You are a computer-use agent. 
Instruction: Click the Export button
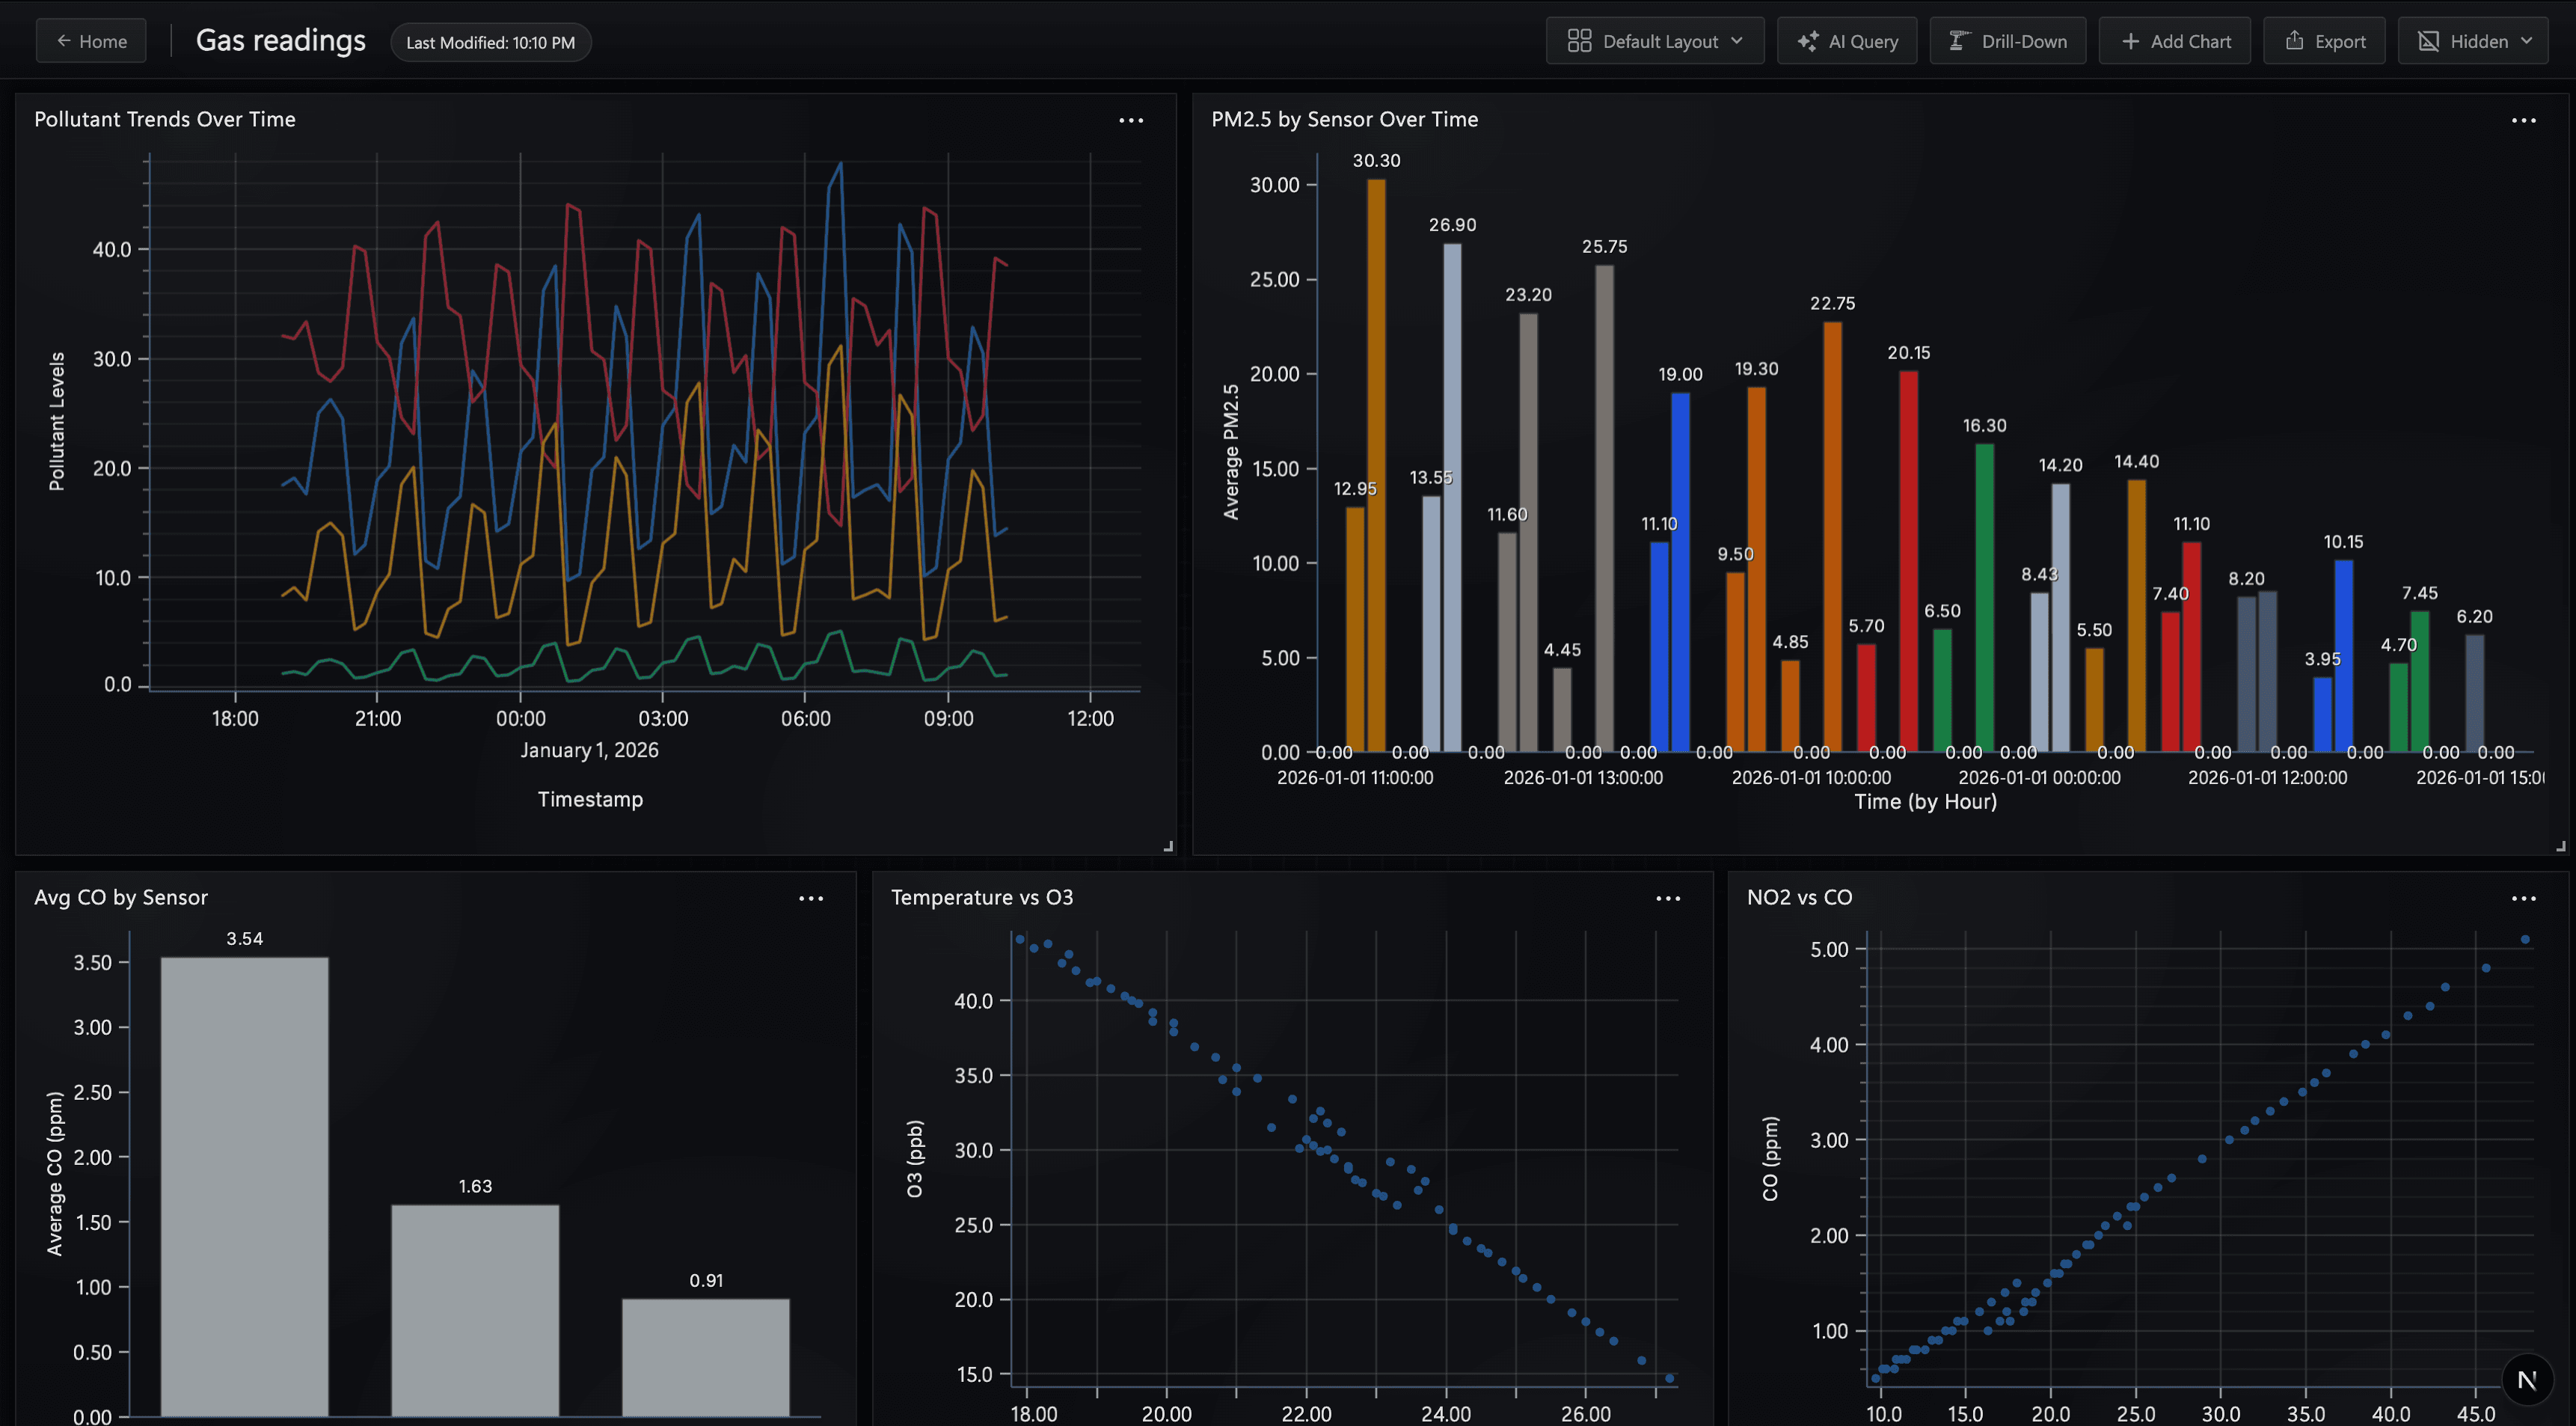pos(2324,41)
